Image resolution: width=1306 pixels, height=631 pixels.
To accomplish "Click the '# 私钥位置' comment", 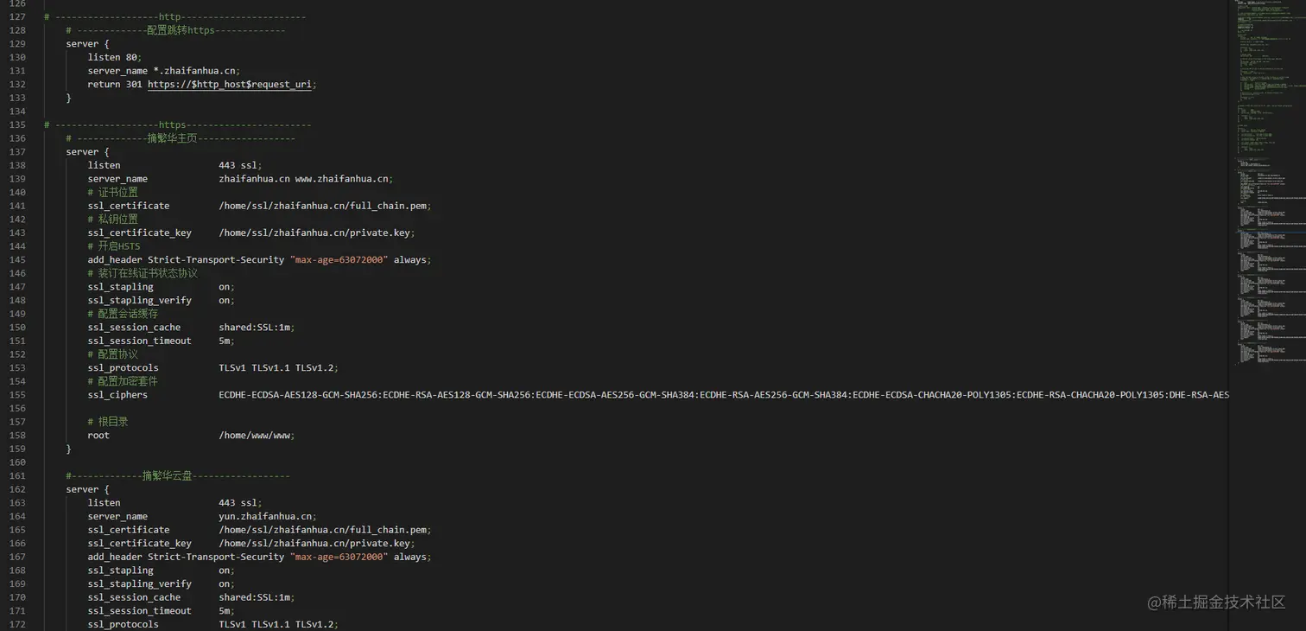I will [x=112, y=220].
